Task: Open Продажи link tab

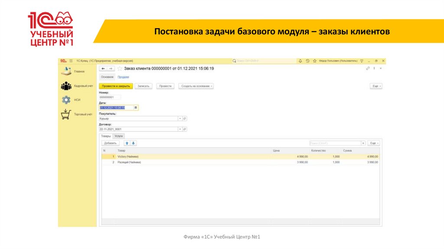Action: 123,77
